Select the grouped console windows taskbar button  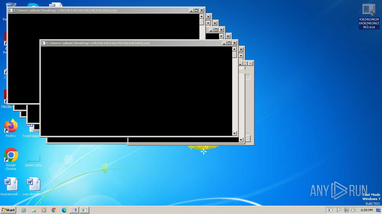[74, 210]
